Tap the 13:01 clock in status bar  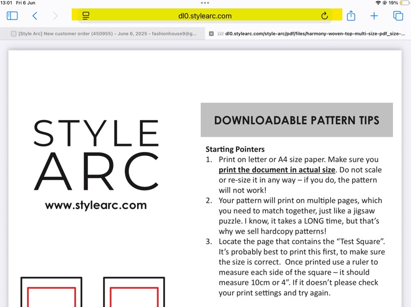6,3
